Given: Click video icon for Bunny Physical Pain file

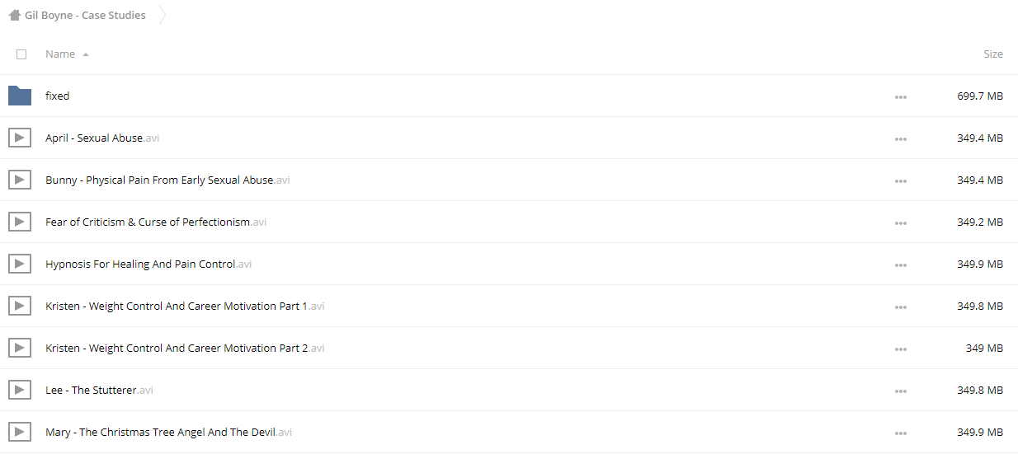Looking at the screenshot, I should tap(20, 180).
